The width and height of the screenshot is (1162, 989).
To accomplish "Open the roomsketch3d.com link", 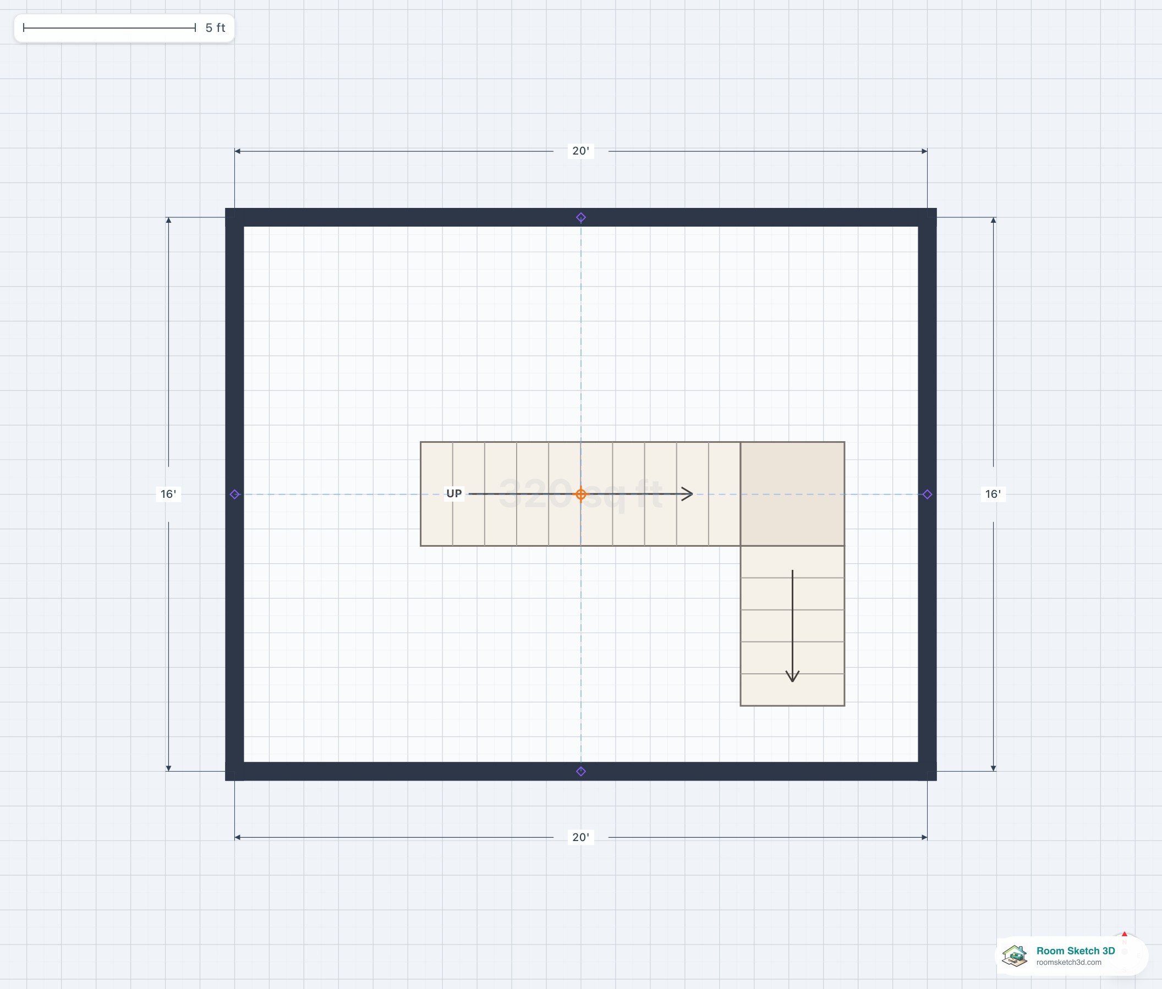I will click(1069, 963).
